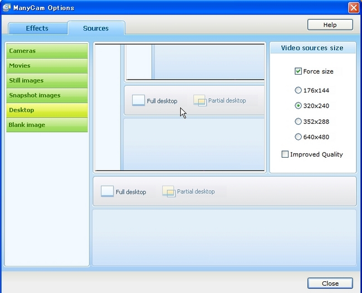Select the 176x144 video size
Image resolution: width=362 pixels, height=293 pixels.
[298, 90]
